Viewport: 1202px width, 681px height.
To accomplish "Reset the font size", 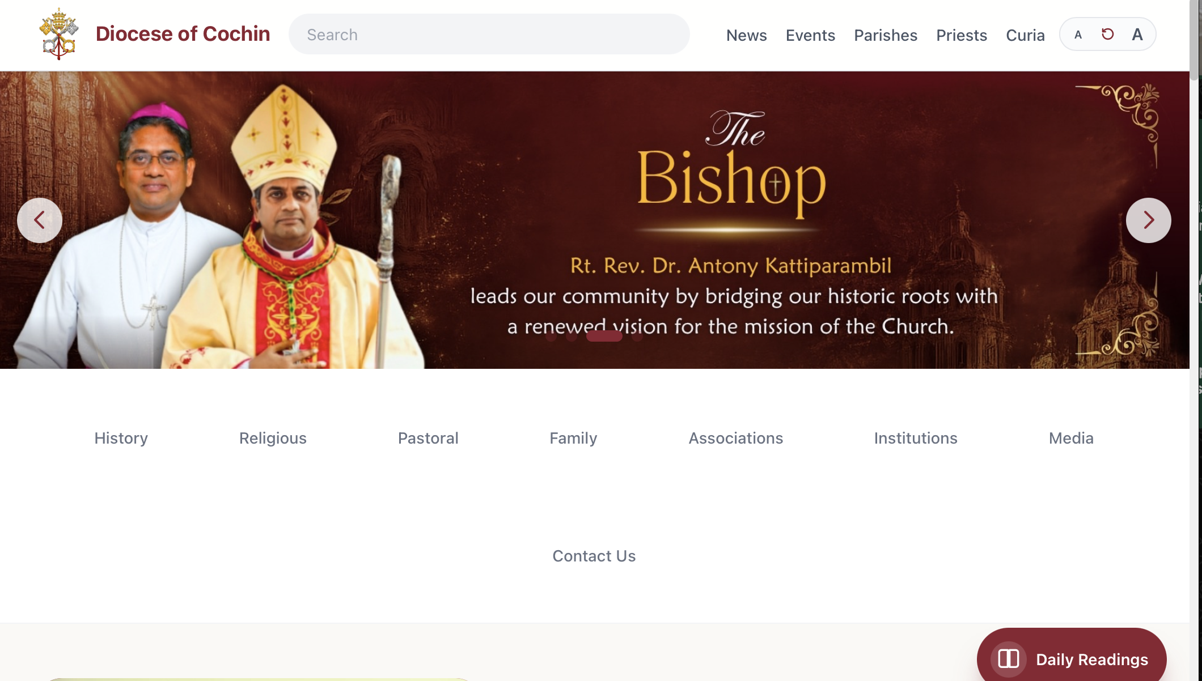I will [x=1107, y=35].
